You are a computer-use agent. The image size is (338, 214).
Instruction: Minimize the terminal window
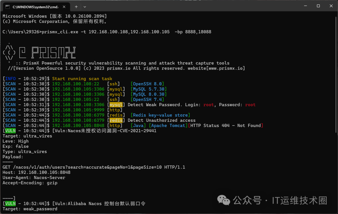click(x=305, y=6)
